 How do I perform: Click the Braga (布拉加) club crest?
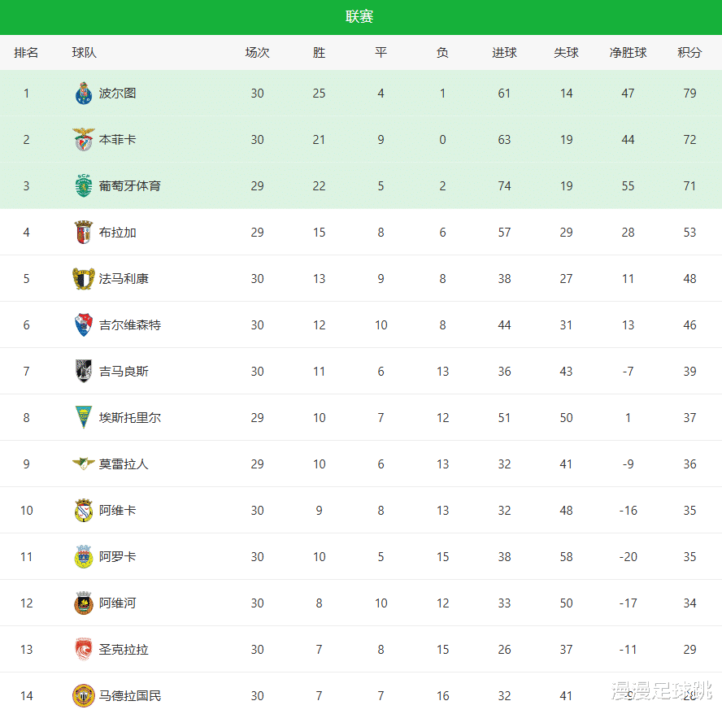pyautogui.click(x=84, y=233)
